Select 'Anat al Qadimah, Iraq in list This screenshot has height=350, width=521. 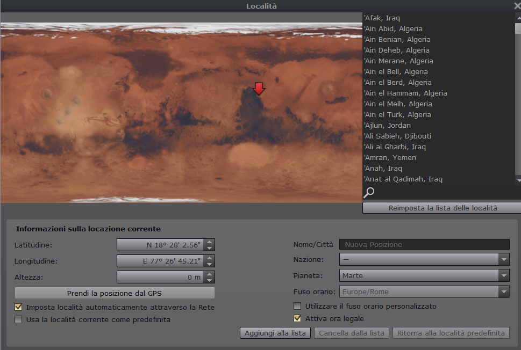(439, 179)
